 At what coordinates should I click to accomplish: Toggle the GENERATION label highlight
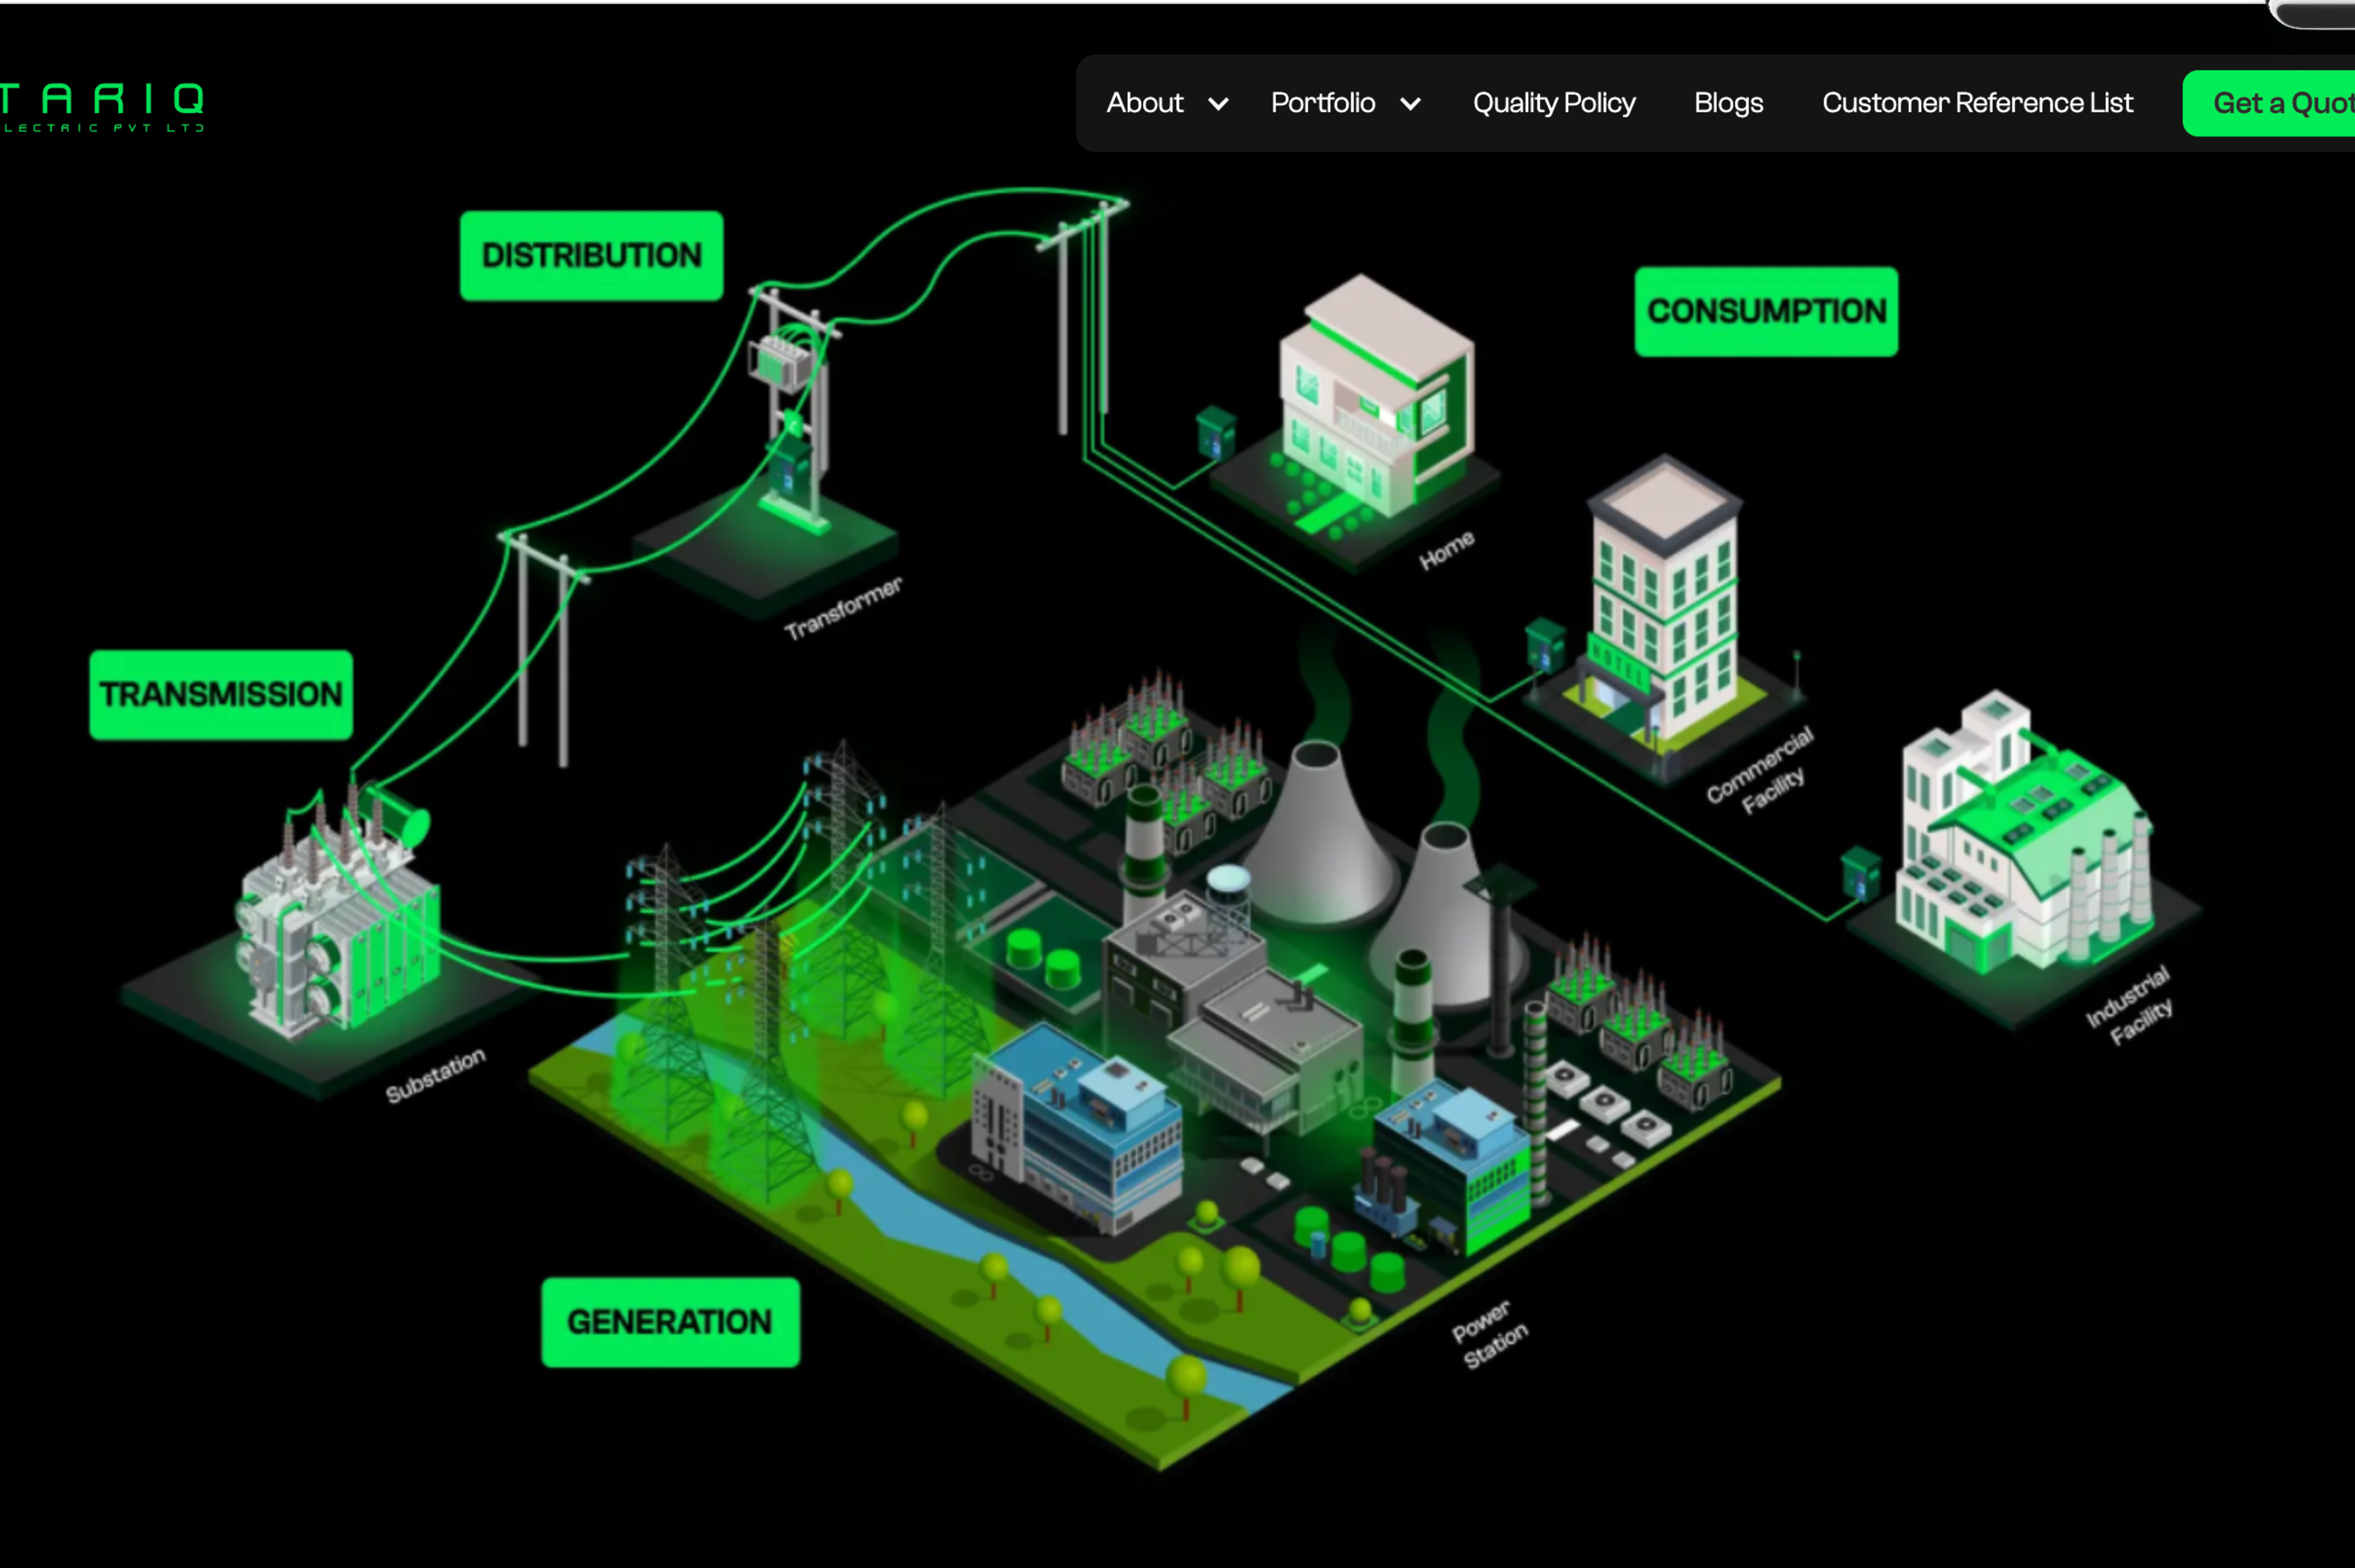[670, 1322]
